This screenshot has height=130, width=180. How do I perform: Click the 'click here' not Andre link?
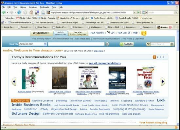point(99,51)
